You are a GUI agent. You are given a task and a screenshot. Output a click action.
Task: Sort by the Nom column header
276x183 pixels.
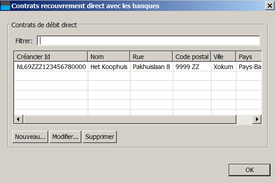(109, 57)
